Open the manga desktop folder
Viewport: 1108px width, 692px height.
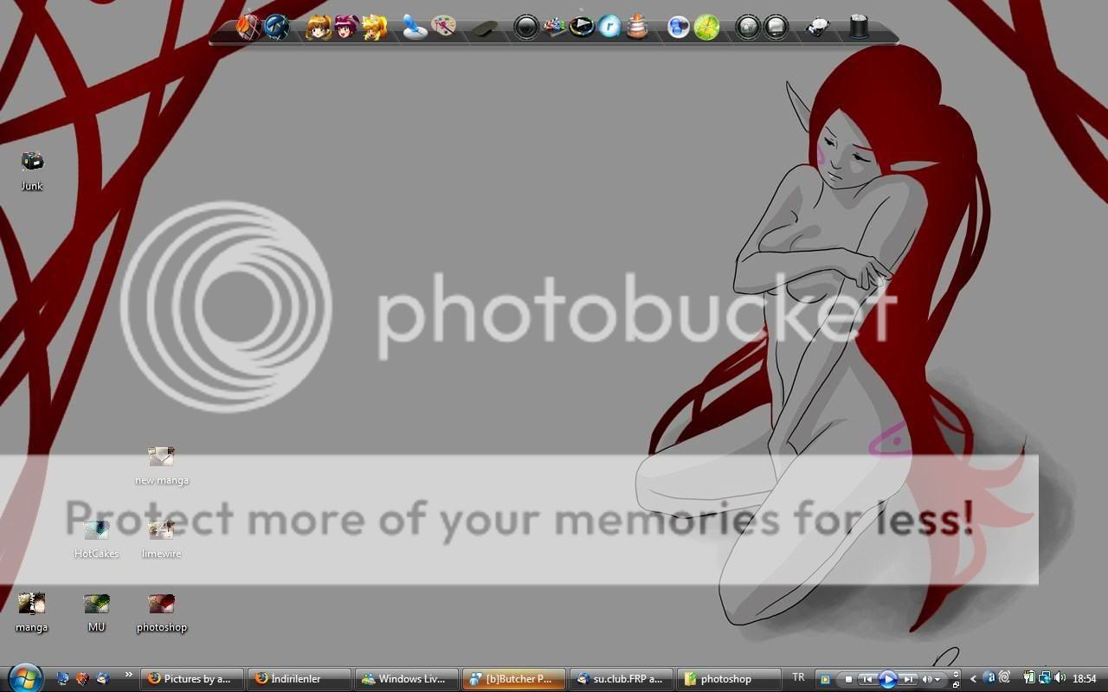pyautogui.click(x=32, y=612)
